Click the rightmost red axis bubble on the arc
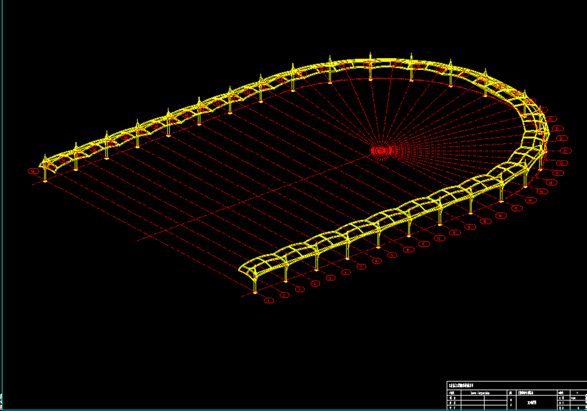The height and width of the screenshot is (411, 587). [565, 150]
